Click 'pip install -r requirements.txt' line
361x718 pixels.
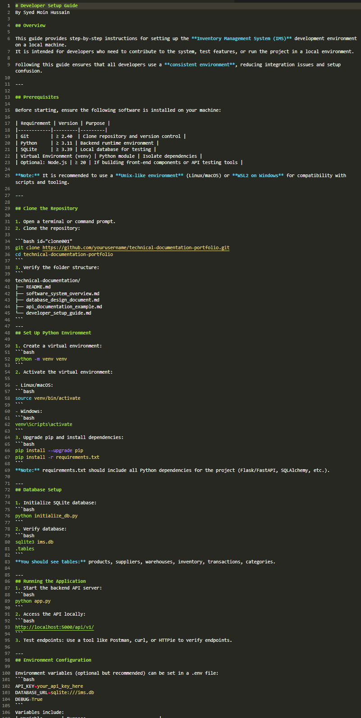point(57,457)
